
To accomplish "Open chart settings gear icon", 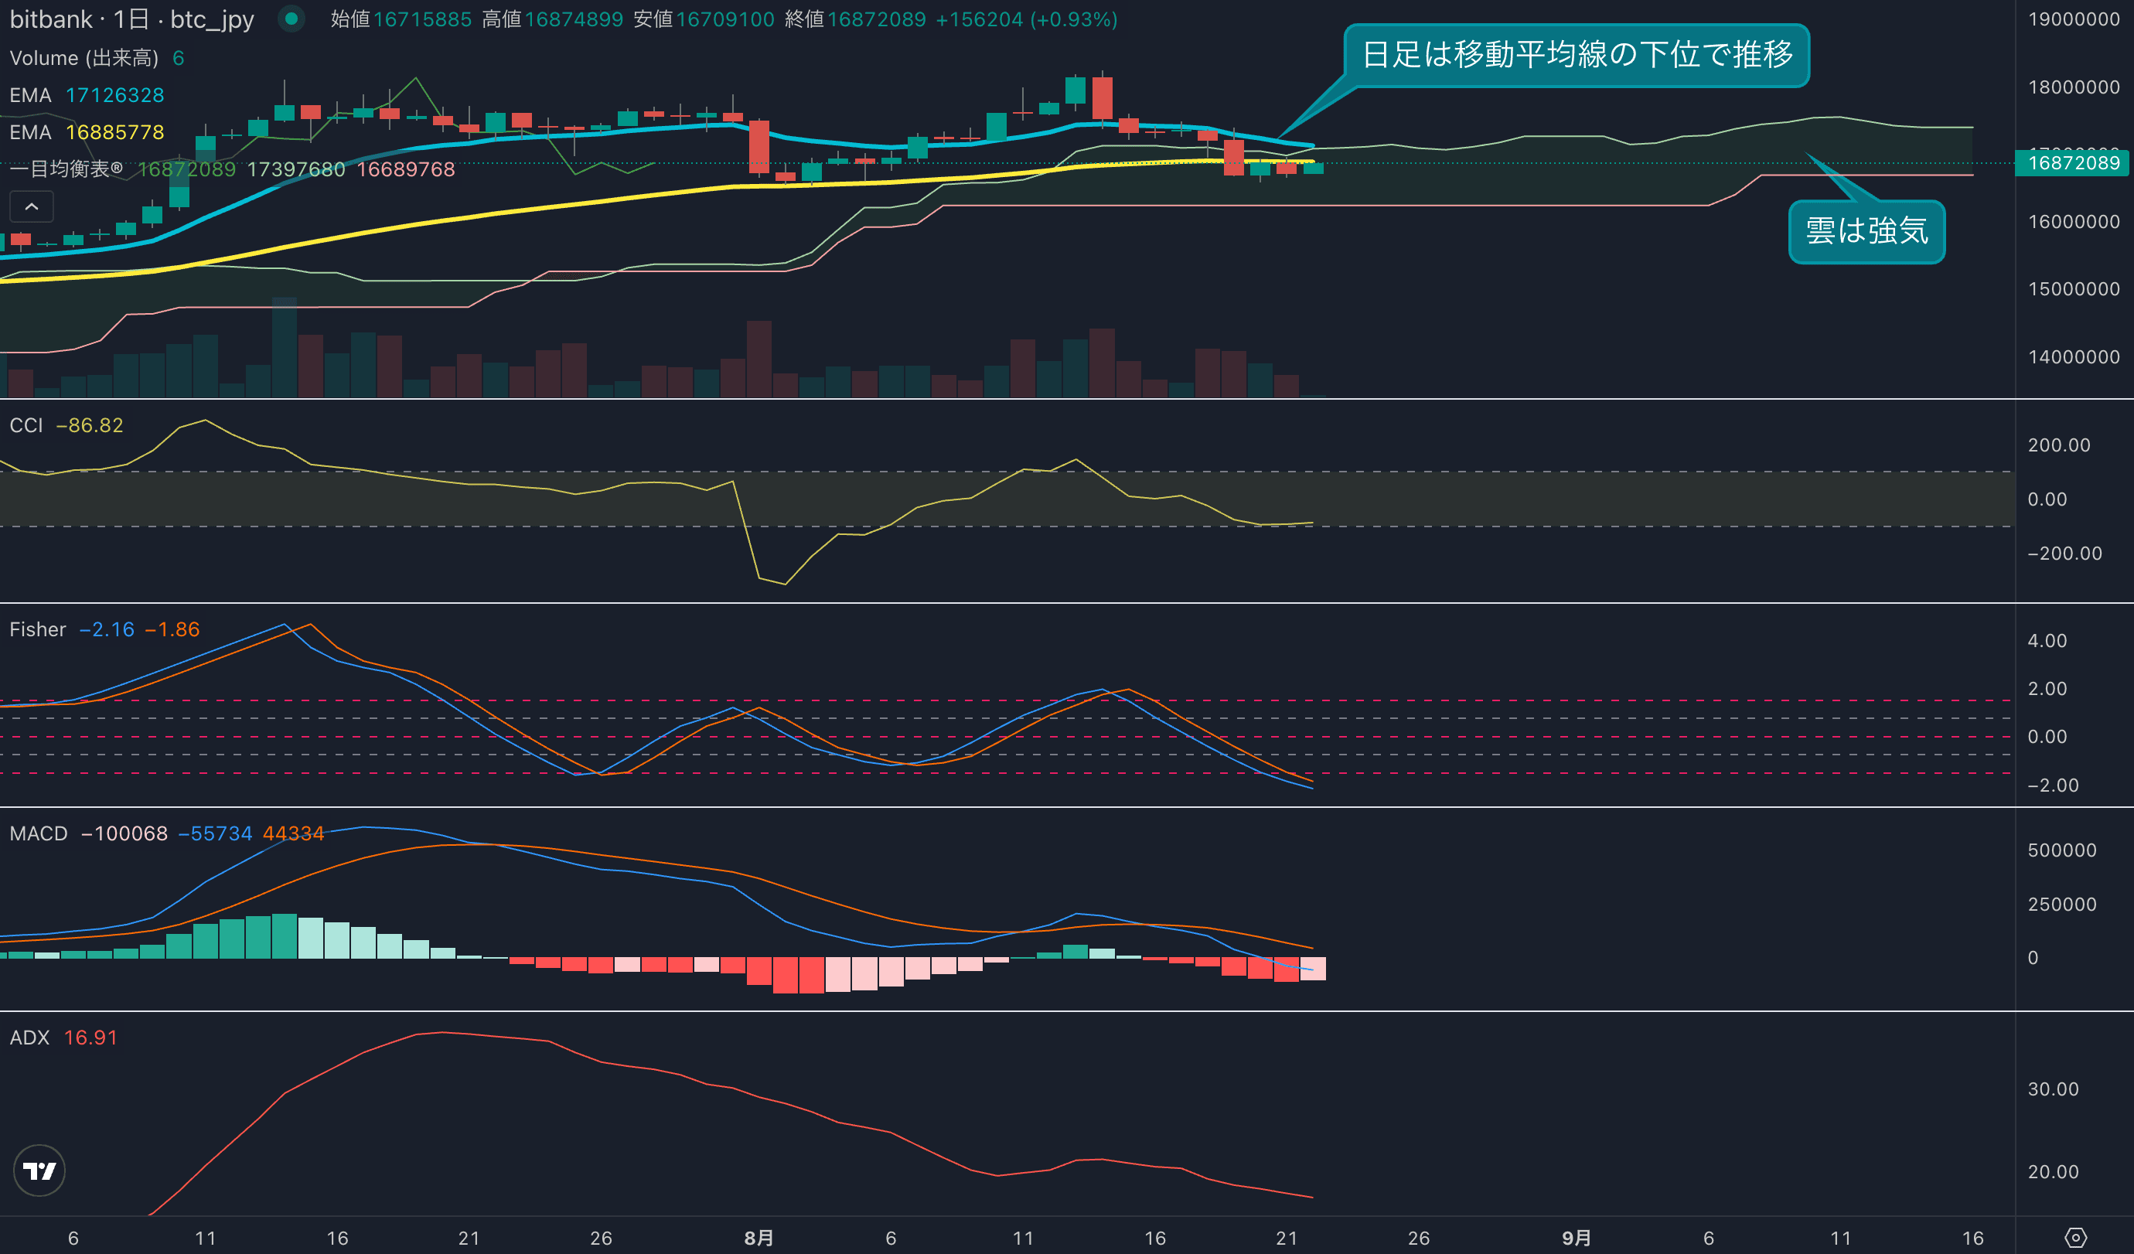I will tap(2075, 1237).
